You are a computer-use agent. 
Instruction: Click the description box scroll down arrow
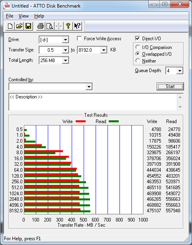[180, 107]
